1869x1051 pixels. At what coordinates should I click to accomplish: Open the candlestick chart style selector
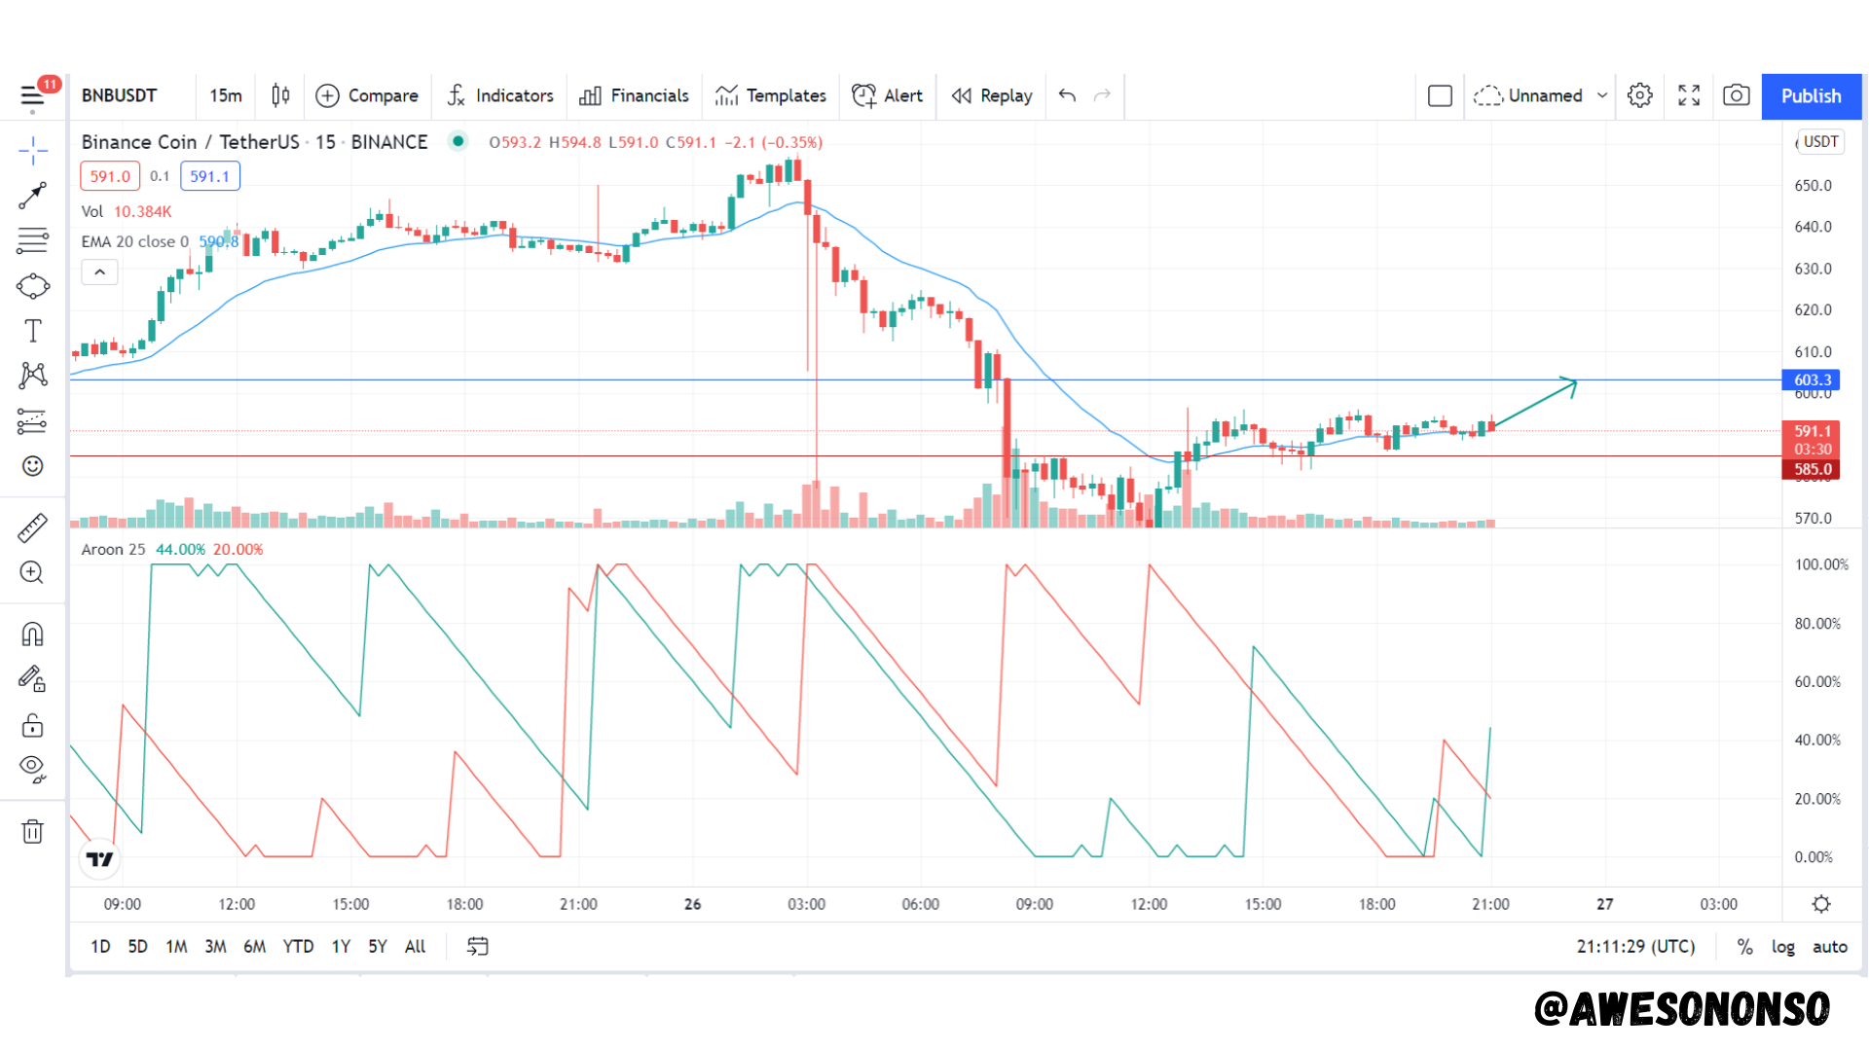[x=280, y=95]
